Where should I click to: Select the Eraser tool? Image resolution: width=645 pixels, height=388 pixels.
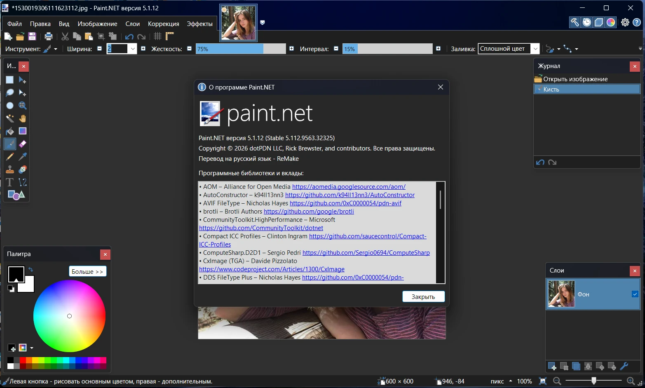(23, 144)
